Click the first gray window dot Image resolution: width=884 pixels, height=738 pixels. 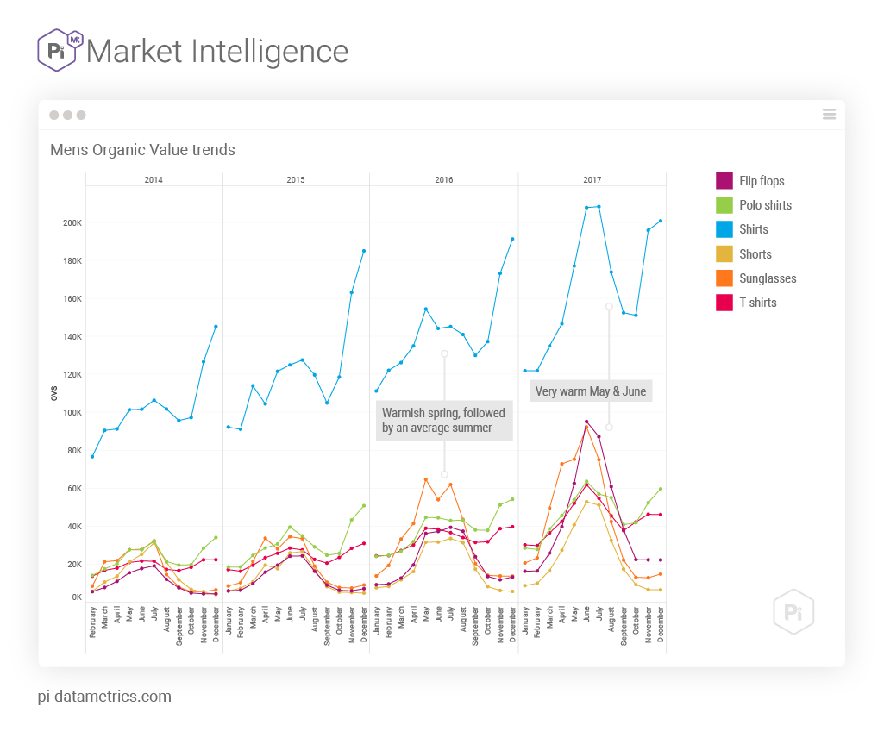point(54,115)
